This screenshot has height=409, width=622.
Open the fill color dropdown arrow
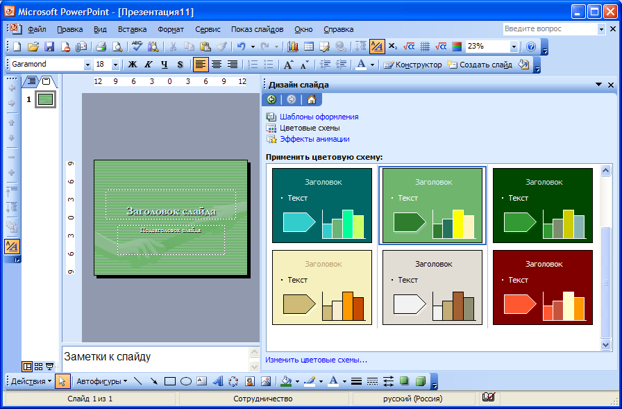297,382
